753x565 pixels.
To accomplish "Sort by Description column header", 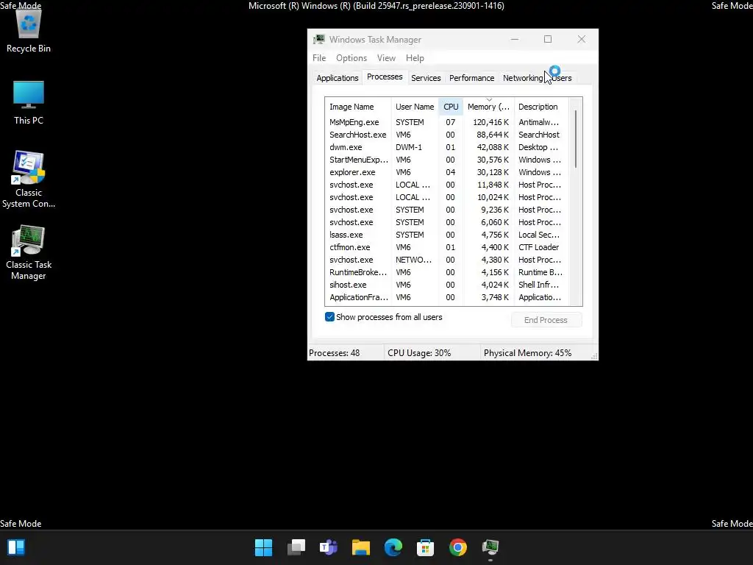I will [540, 107].
